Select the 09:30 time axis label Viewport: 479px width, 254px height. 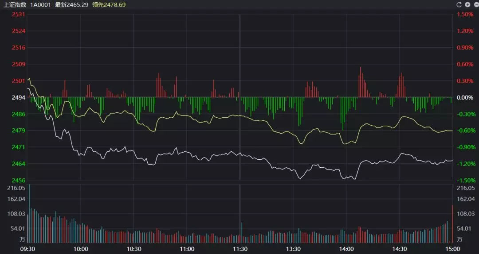27,249
